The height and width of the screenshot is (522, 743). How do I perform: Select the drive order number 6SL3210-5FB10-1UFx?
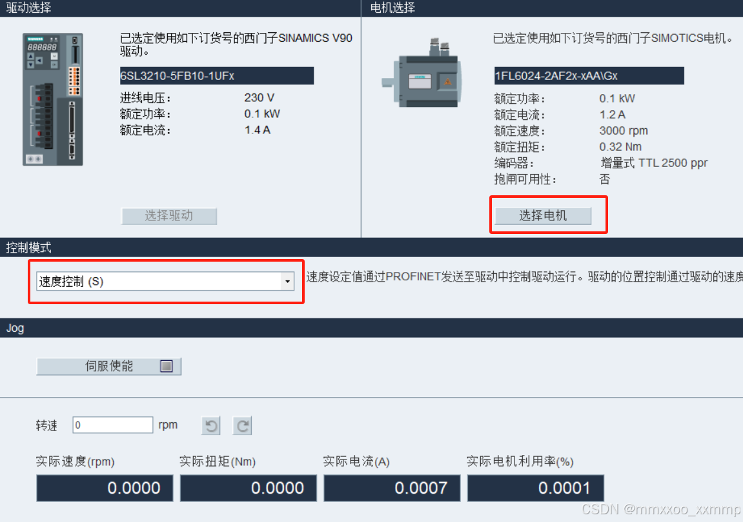coord(216,75)
